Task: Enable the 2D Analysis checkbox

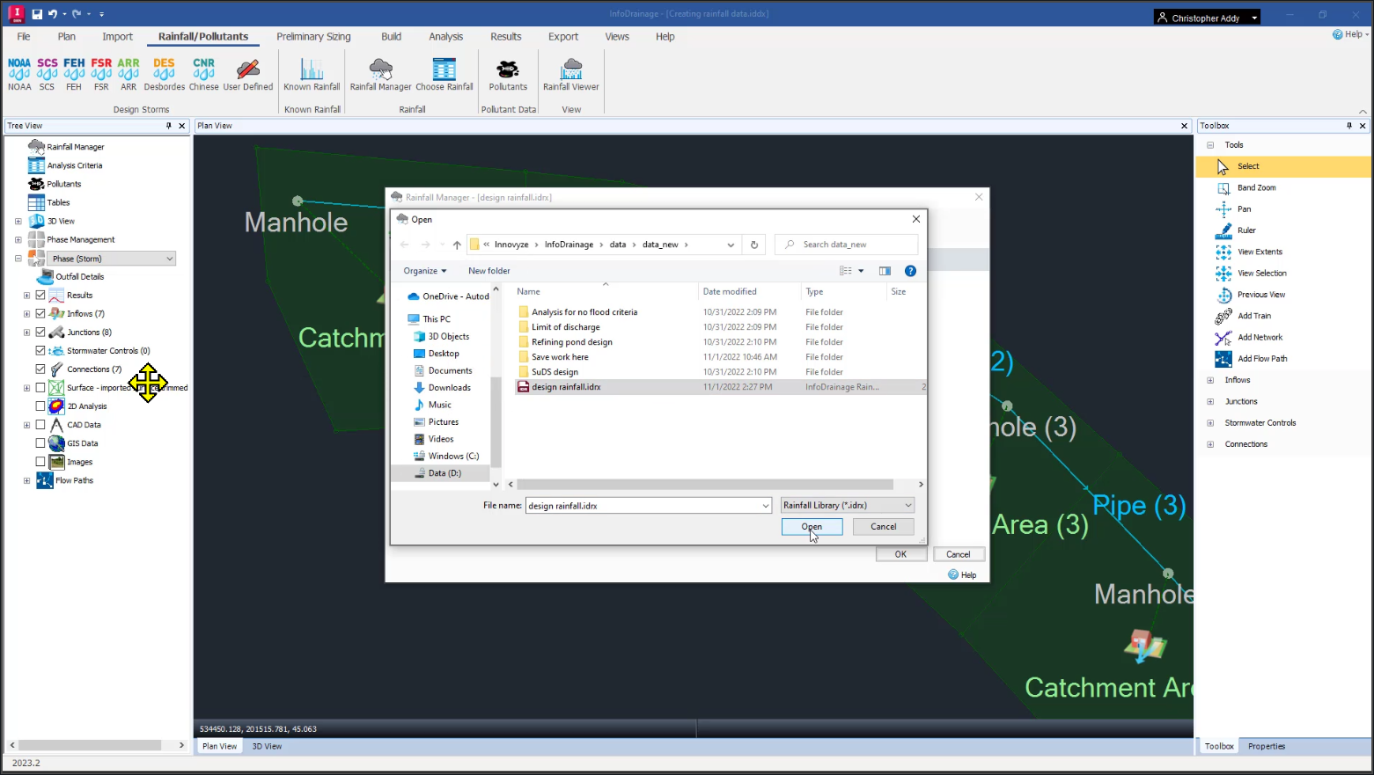Action: [40, 406]
